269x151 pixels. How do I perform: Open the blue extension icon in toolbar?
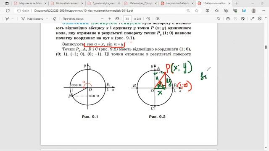pos(244,10)
